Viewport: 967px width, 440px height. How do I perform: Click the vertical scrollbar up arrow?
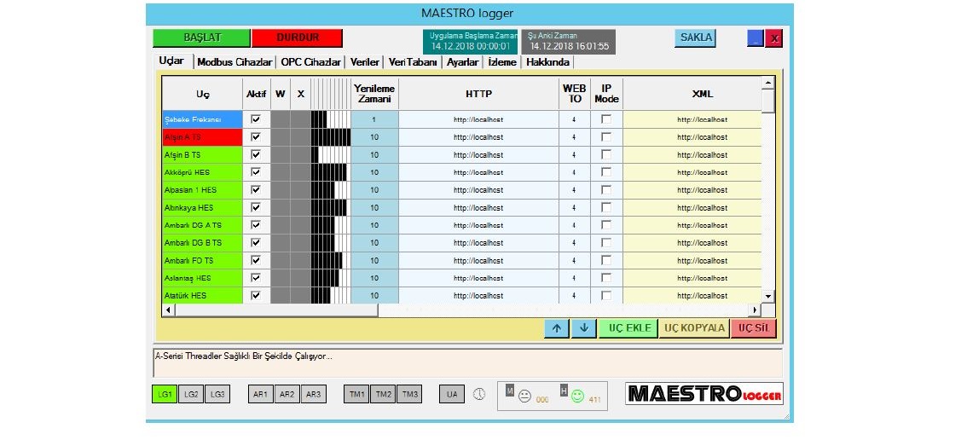click(767, 83)
